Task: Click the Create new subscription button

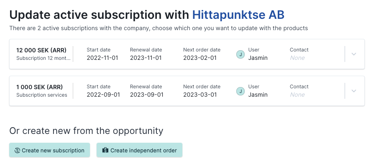Action: tap(49, 150)
